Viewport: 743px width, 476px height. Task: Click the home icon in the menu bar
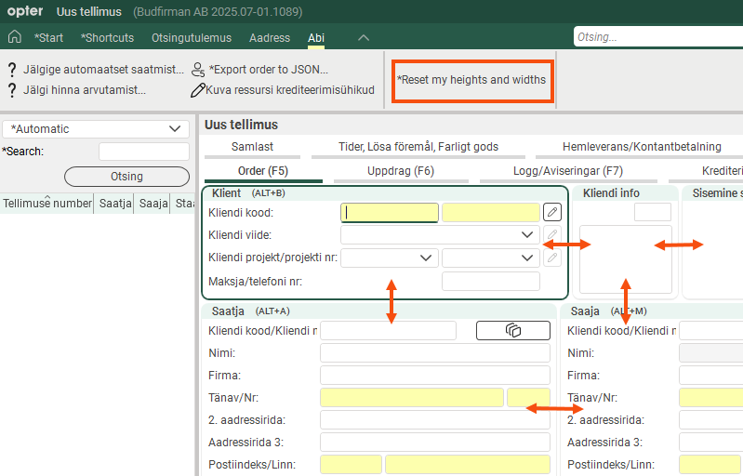coord(14,37)
